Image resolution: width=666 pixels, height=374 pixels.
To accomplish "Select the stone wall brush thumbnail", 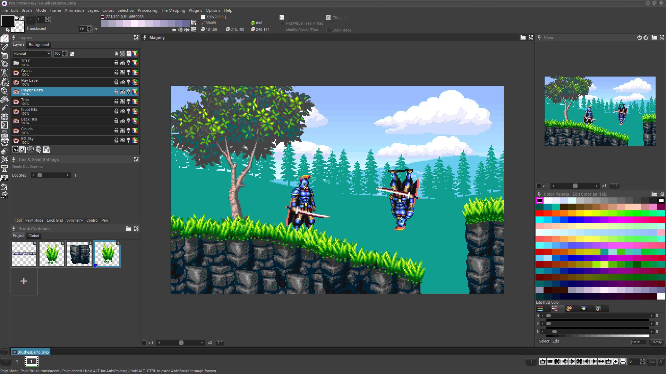I will (x=79, y=254).
